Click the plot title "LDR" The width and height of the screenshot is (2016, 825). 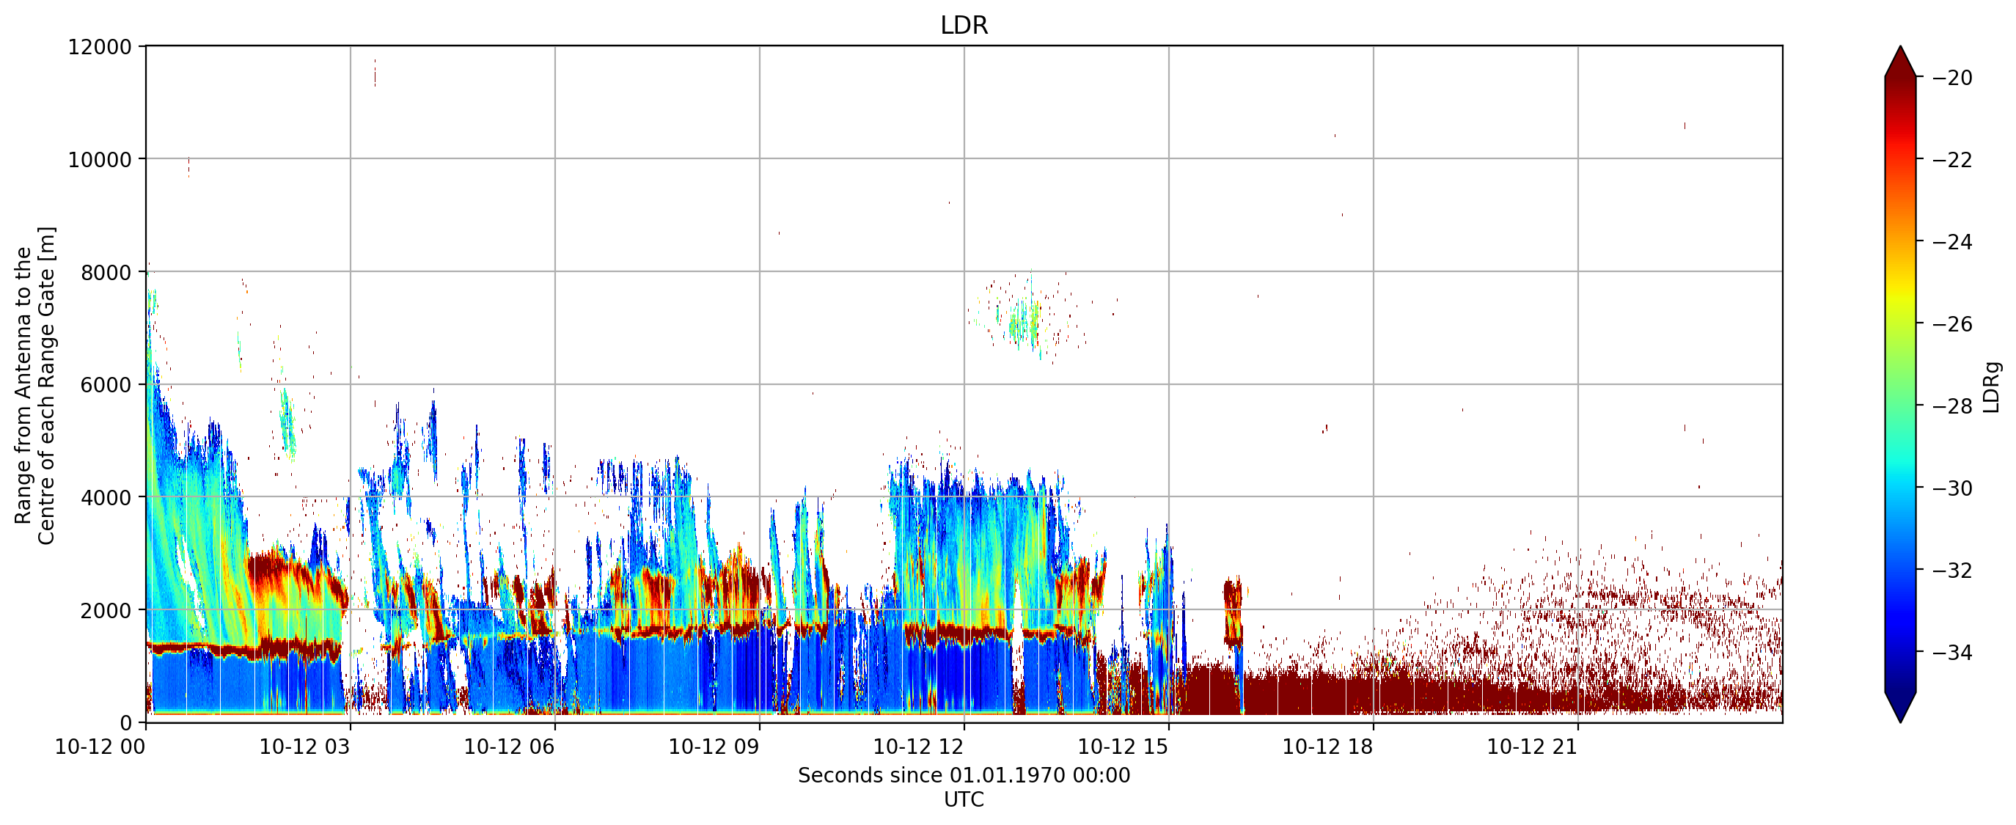coord(964,25)
